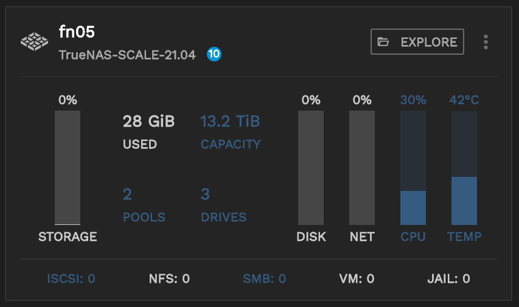Screen dimensions: 519x307
Task: Click the VM: 0 label
Action: tap(357, 279)
